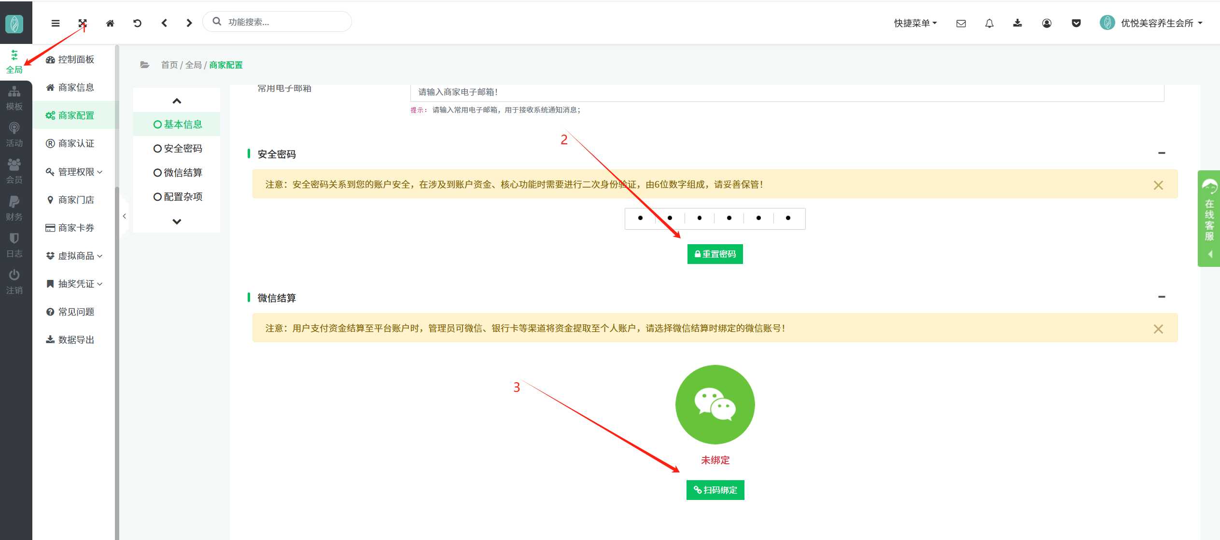Select 日志 in the dark sidebar
The height and width of the screenshot is (540, 1220).
point(14,246)
